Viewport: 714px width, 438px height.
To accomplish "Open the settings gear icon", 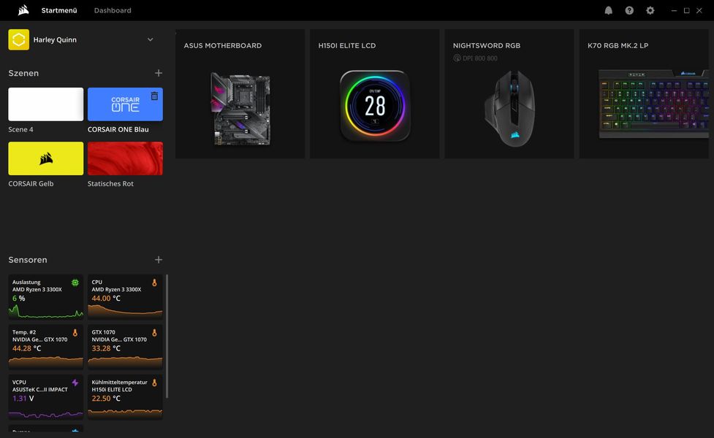I will tap(650, 10).
